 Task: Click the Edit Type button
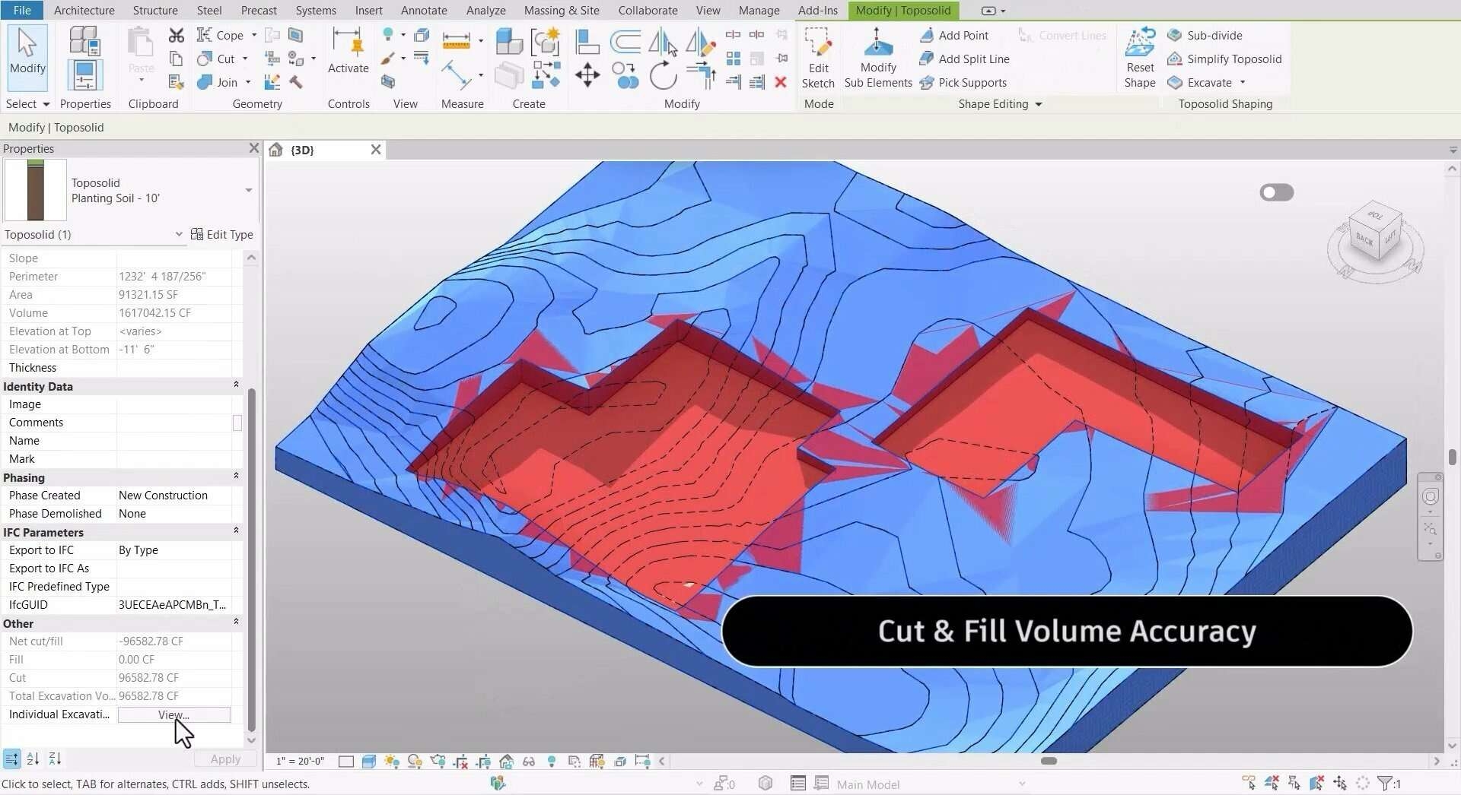coord(221,234)
